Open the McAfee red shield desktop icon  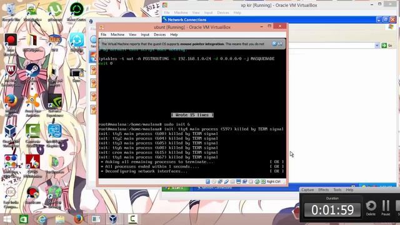[11, 71]
